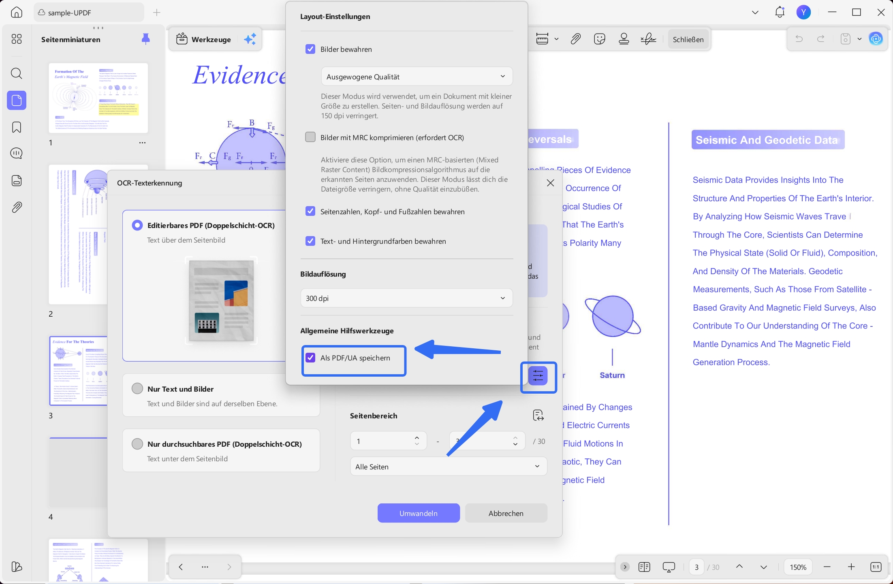This screenshot has height=584, width=893.
Task: Increase the start page stepper value
Action: point(417,437)
